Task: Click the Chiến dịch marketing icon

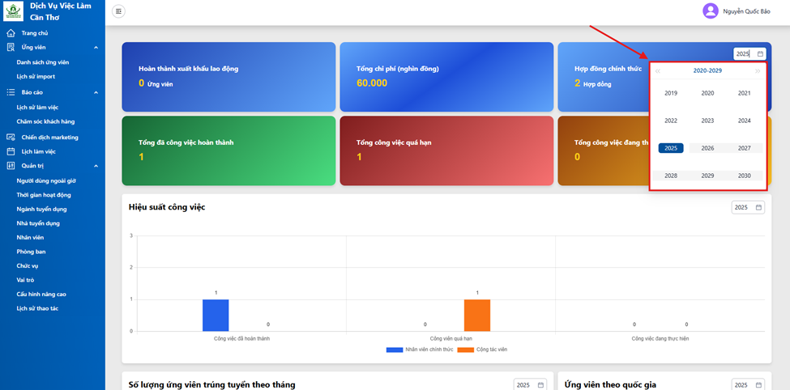Action: (11, 138)
